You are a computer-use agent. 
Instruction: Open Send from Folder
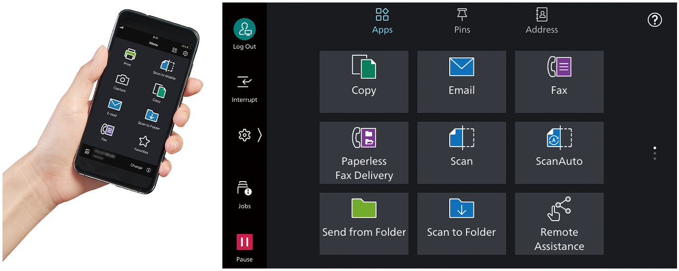(364, 224)
